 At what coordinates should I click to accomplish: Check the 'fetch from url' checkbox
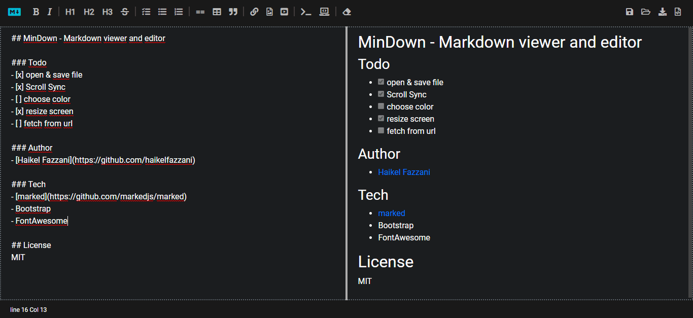coord(381,130)
